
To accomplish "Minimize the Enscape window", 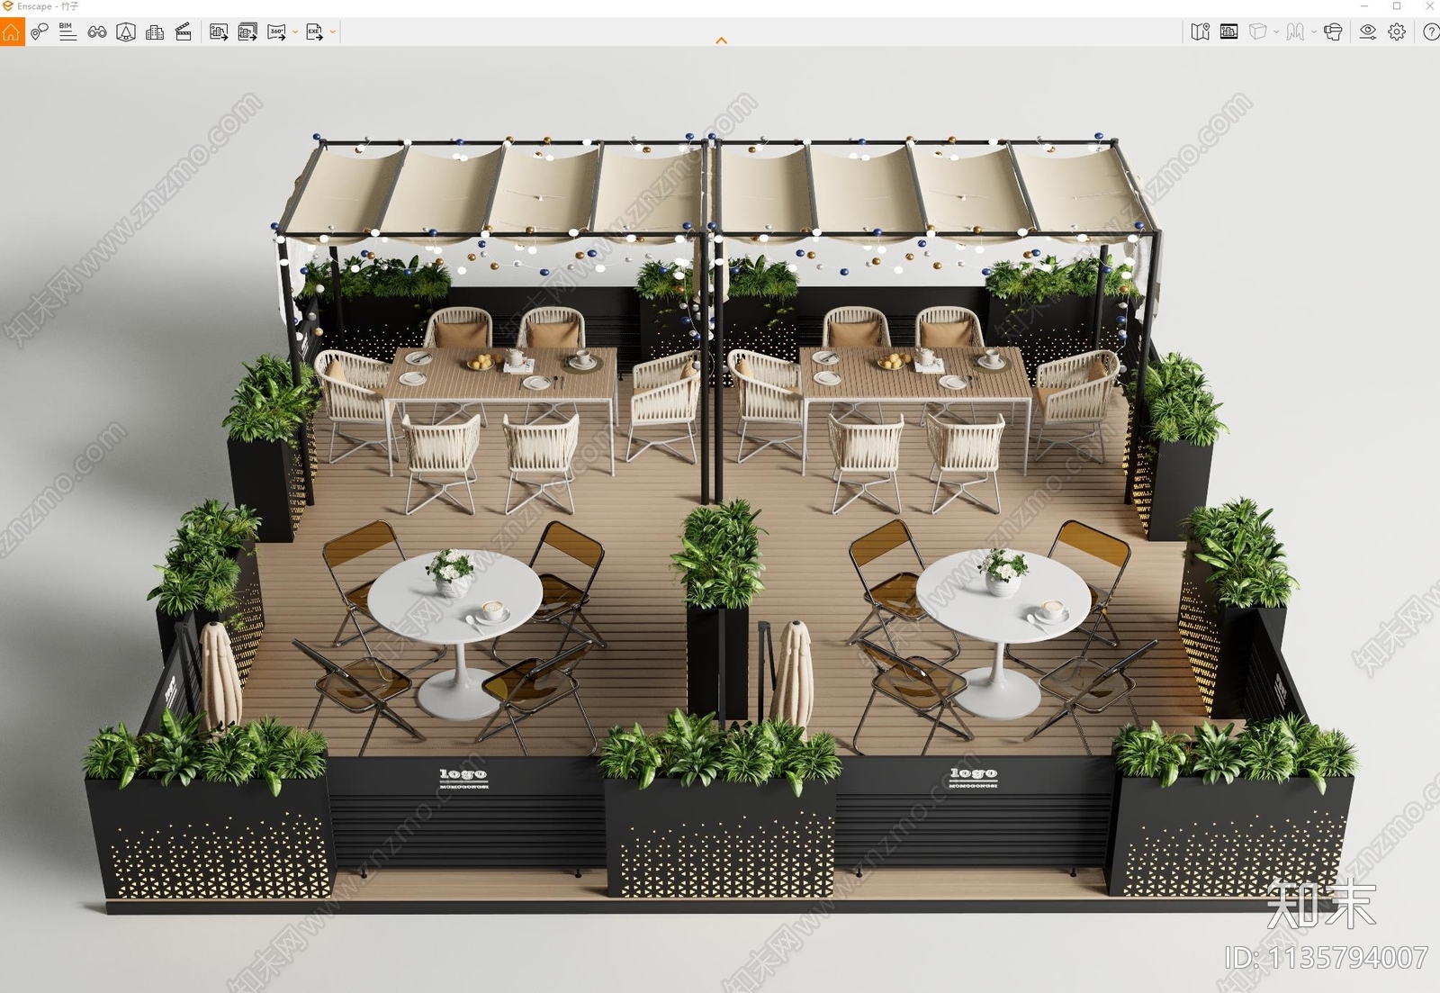I will pos(1364,6).
